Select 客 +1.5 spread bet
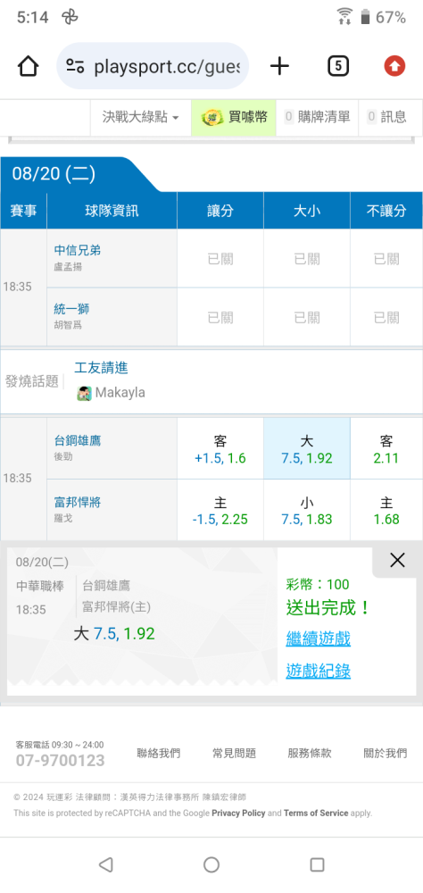The height and width of the screenshot is (893, 423). coord(220,449)
